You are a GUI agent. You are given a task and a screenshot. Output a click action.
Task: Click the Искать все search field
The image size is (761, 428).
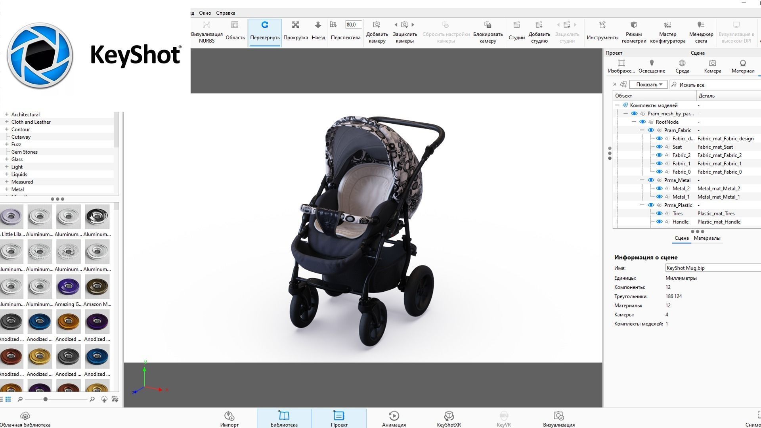pyautogui.click(x=715, y=84)
